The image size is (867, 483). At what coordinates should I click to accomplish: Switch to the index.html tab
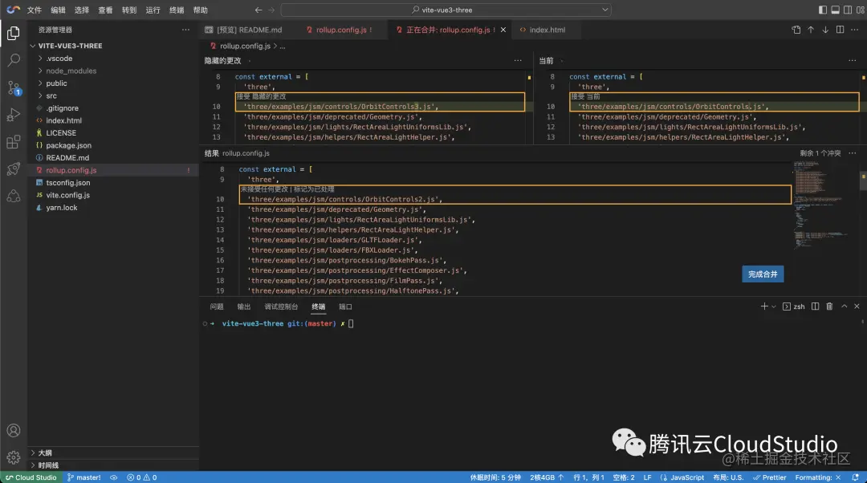(547, 30)
